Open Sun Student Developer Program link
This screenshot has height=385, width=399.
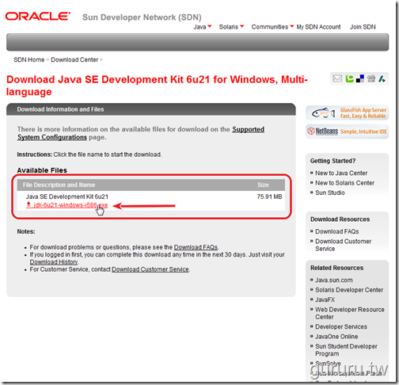click(x=346, y=350)
